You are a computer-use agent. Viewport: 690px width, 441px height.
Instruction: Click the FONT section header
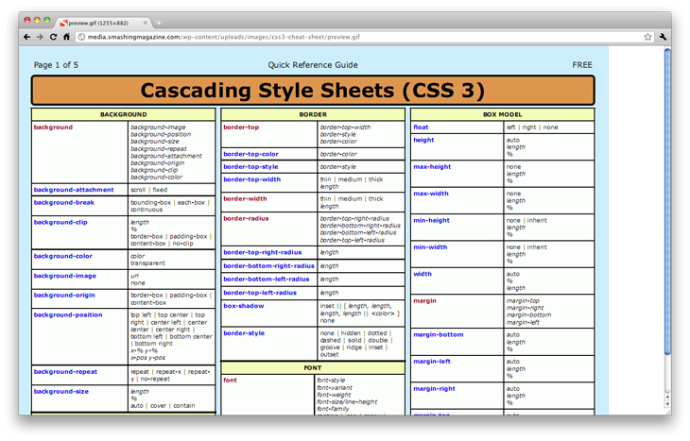(x=313, y=367)
